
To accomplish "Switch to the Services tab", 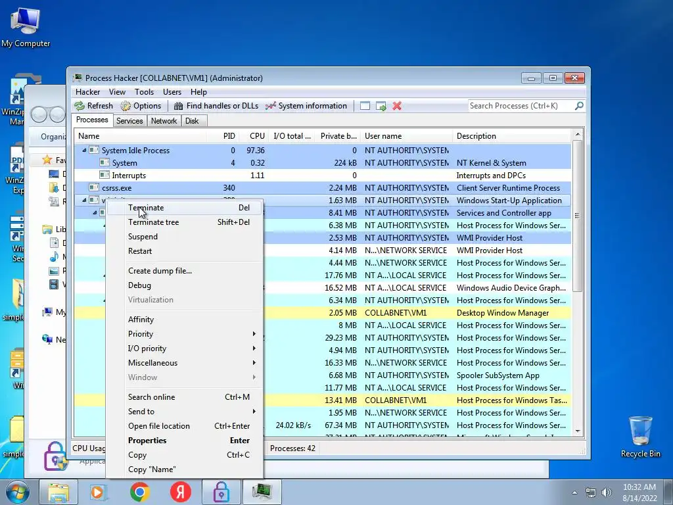I will (x=129, y=121).
